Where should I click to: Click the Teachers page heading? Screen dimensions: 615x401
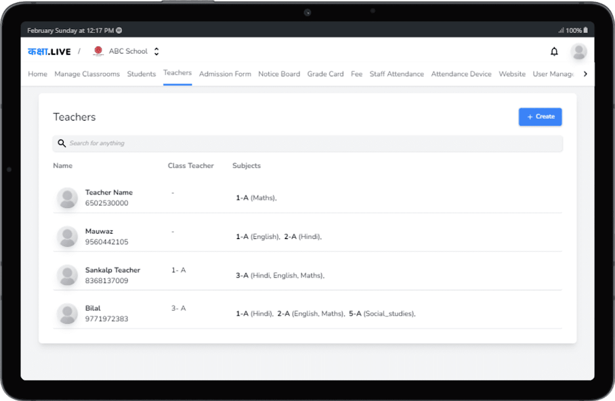pyautogui.click(x=75, y=117)
